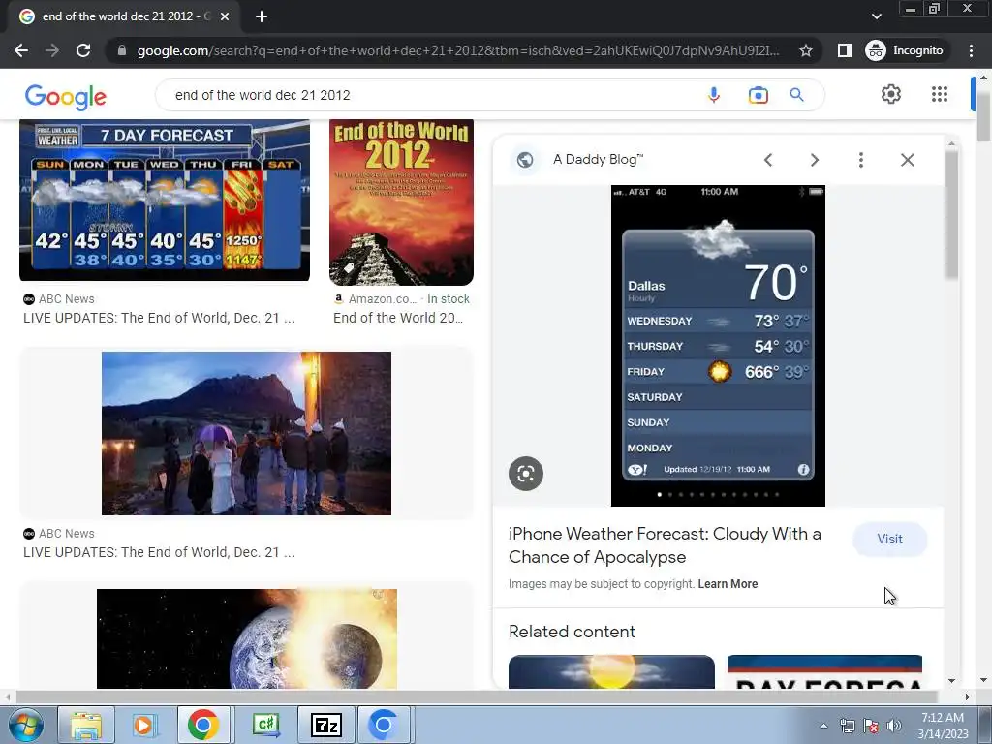
Task: Click the globe icon beside A Daddy Blog
Action: 524,160
